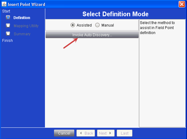This screenshot has width=187, height=139.
Task: Open the Definition step in sidebar
Action: click(x=22, y=18)
